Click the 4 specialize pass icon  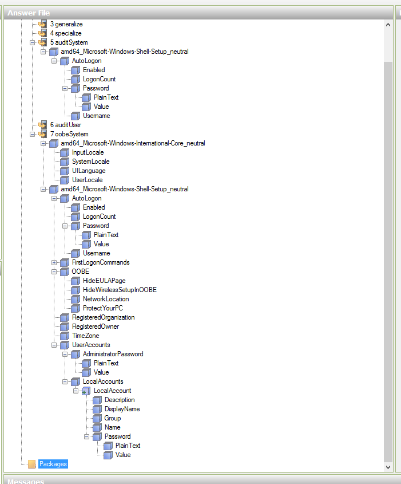(42, 33)
